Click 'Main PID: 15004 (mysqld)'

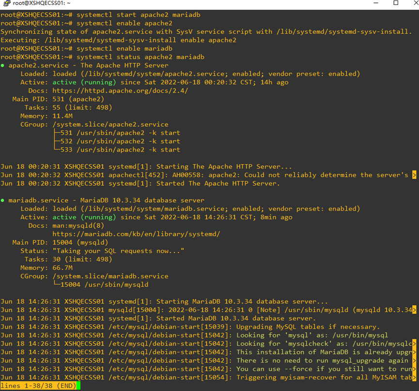pos(60,242)
